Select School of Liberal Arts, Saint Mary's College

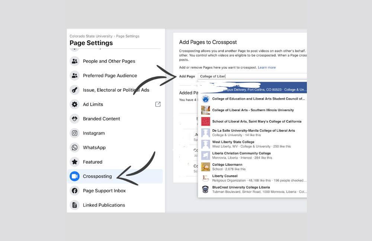coord(257,122)
